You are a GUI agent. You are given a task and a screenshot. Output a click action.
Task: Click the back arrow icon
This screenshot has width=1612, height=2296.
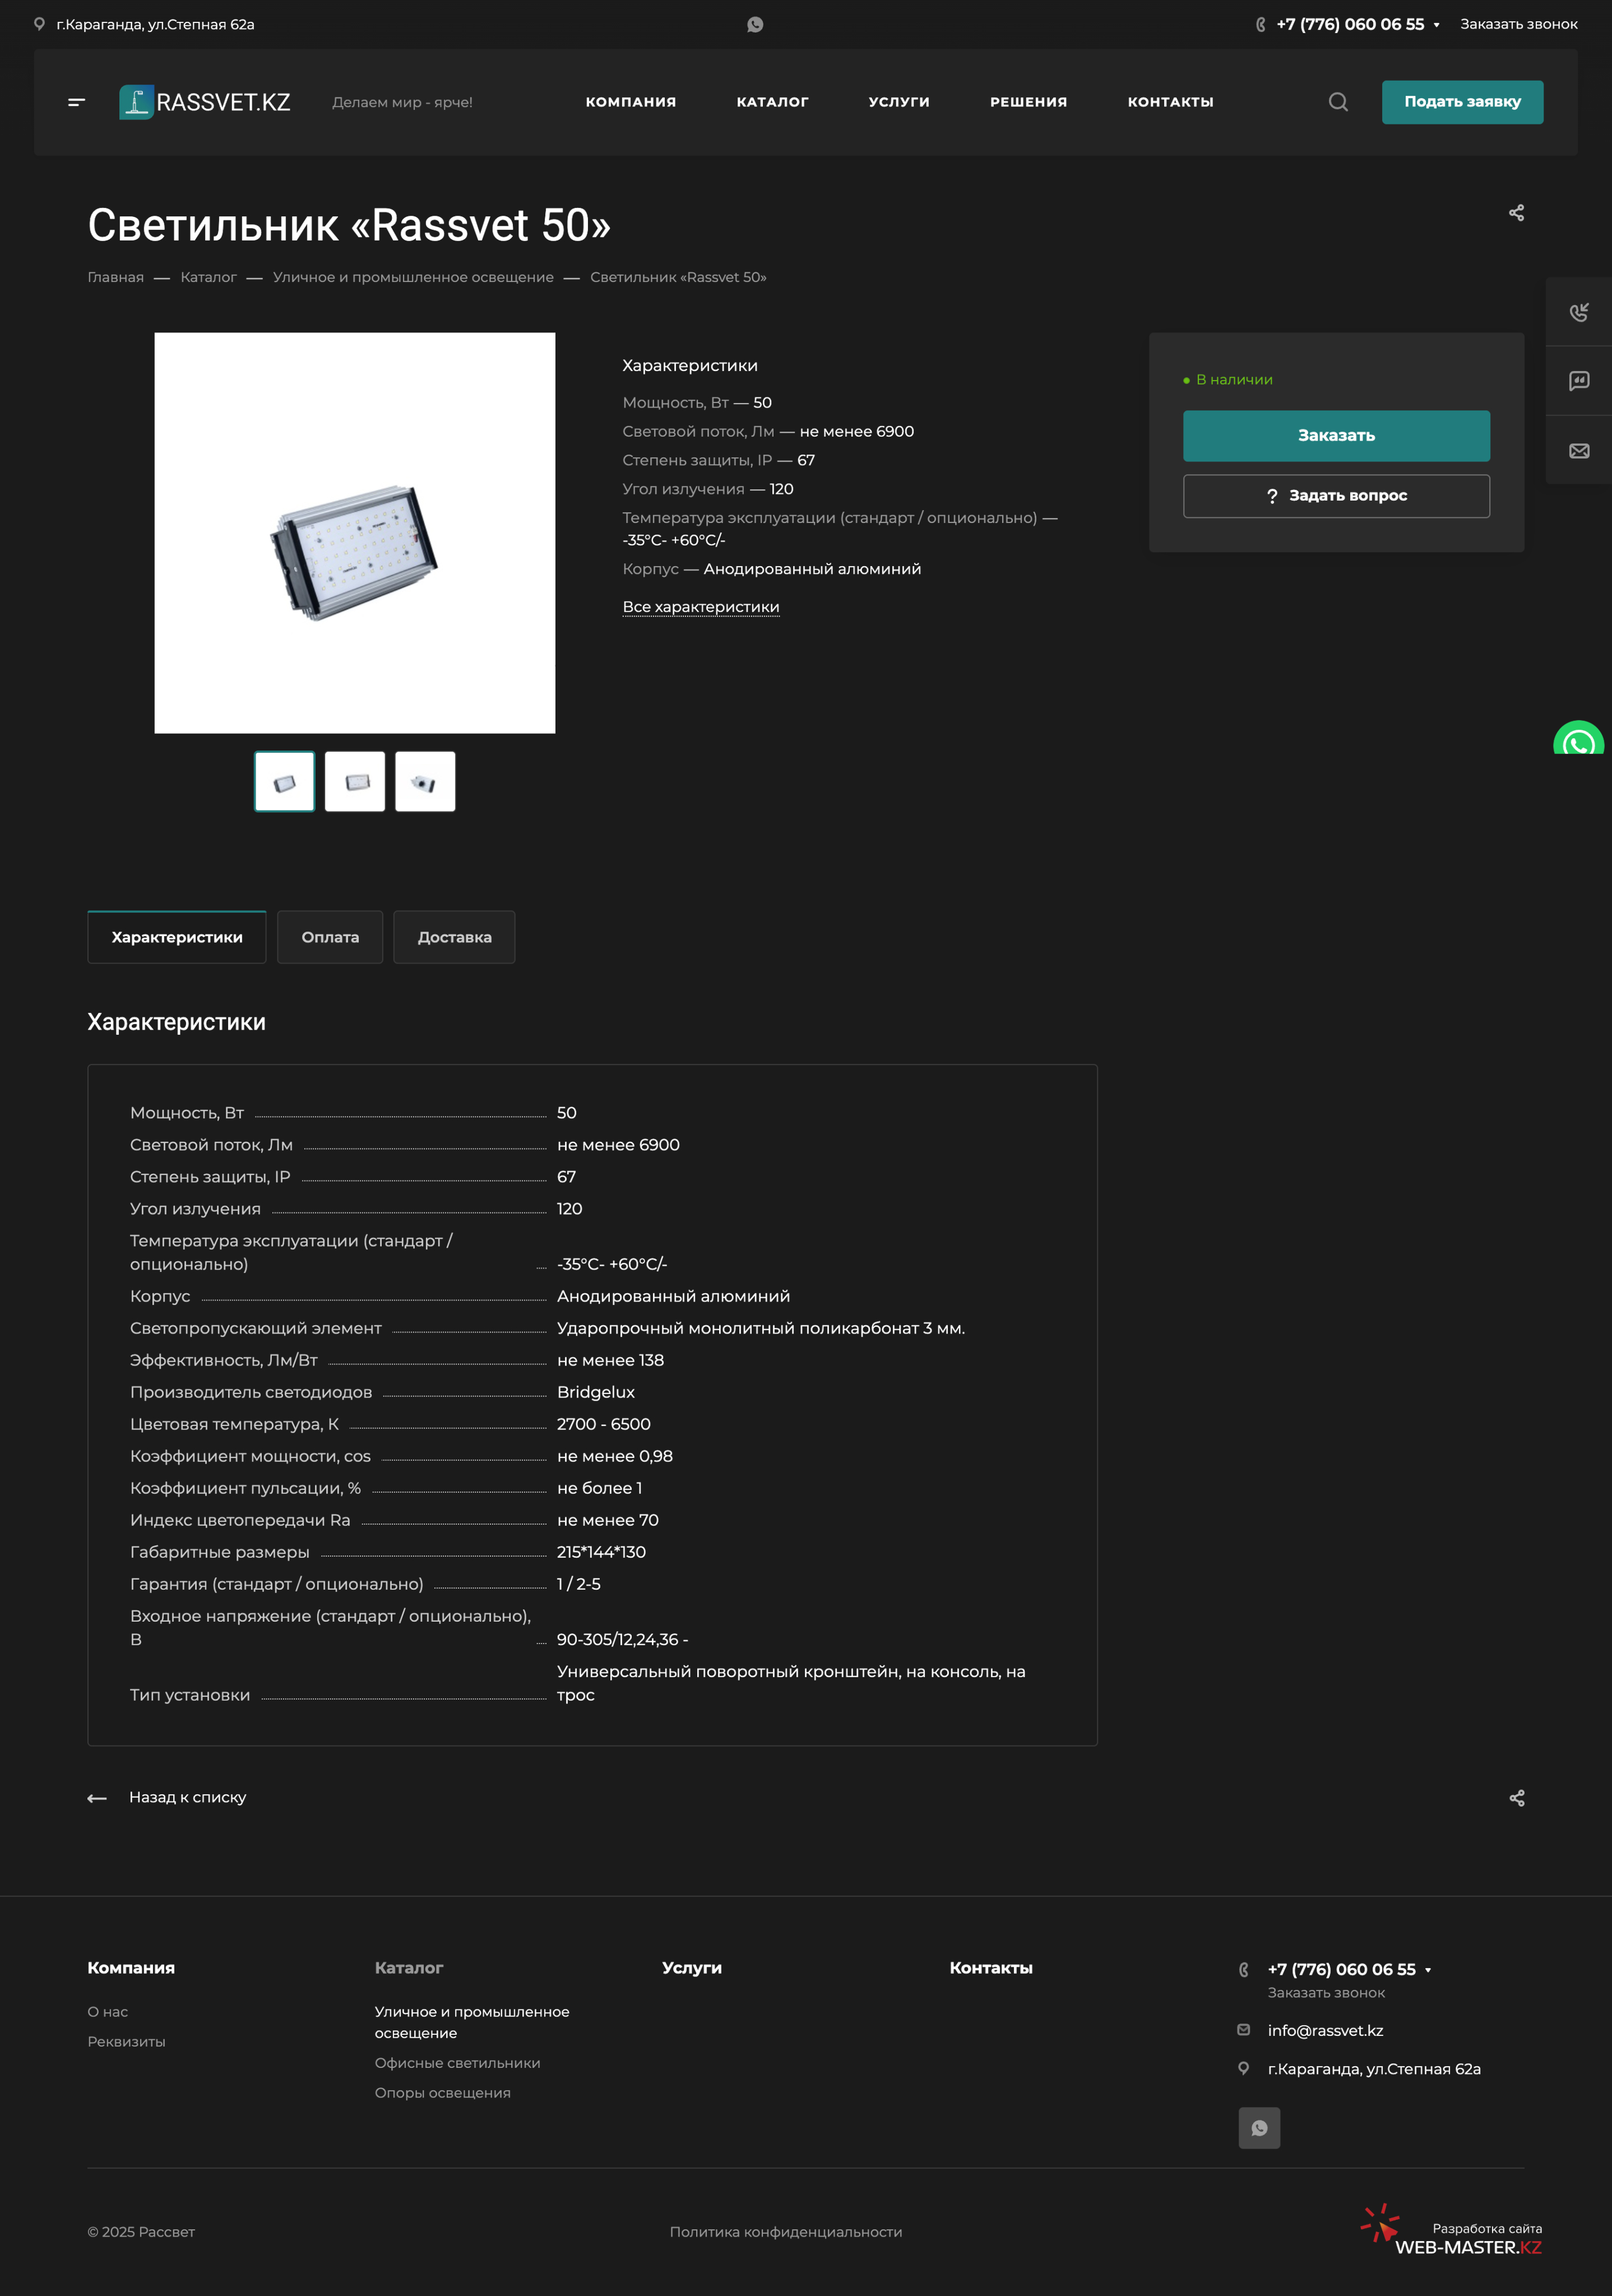pyautogui.click(x=97, y=1798)
